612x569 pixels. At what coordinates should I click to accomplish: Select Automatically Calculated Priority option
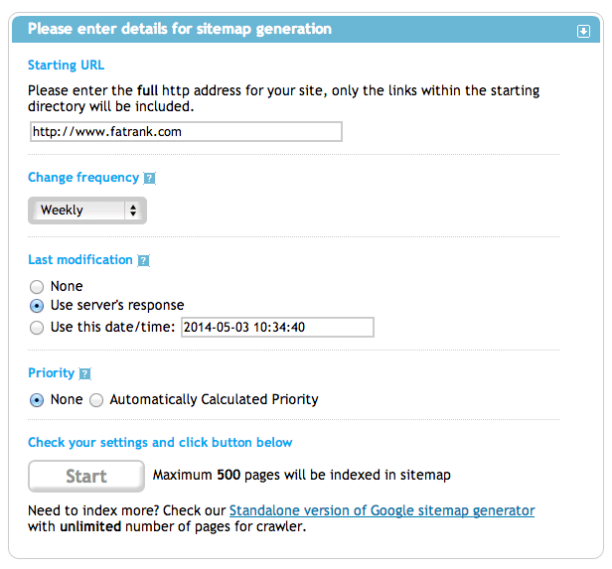(x=96, y=400)
